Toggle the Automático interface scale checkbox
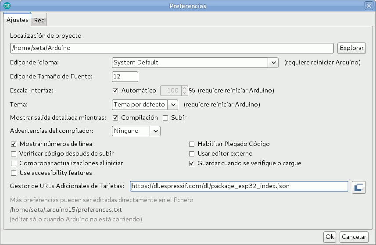Image resolution: width=376 pixels, height=245 pixels. click(115, 91)
